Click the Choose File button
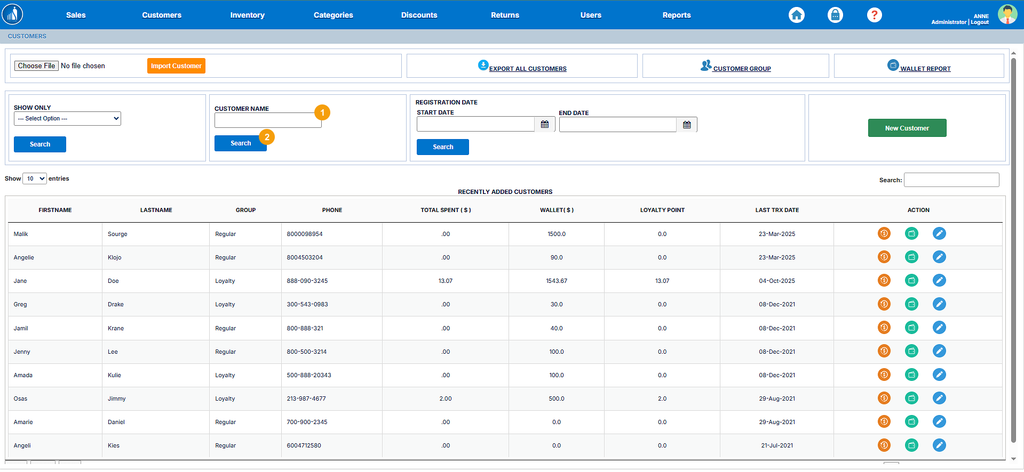Image resolution: width=1024 pixels, height=472 pixels. [36, 66]
